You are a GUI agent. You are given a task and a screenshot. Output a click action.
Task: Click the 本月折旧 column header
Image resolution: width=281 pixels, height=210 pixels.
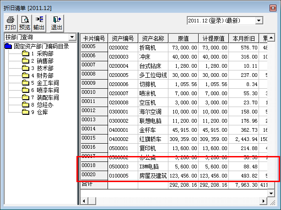click(x=244, y=38)
